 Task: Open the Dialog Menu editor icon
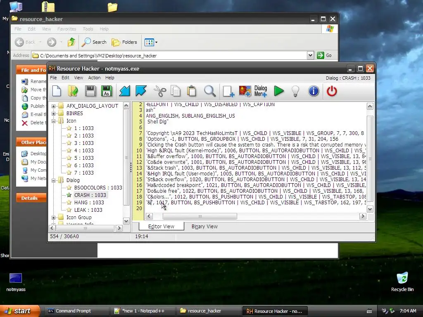pos(261,91)
